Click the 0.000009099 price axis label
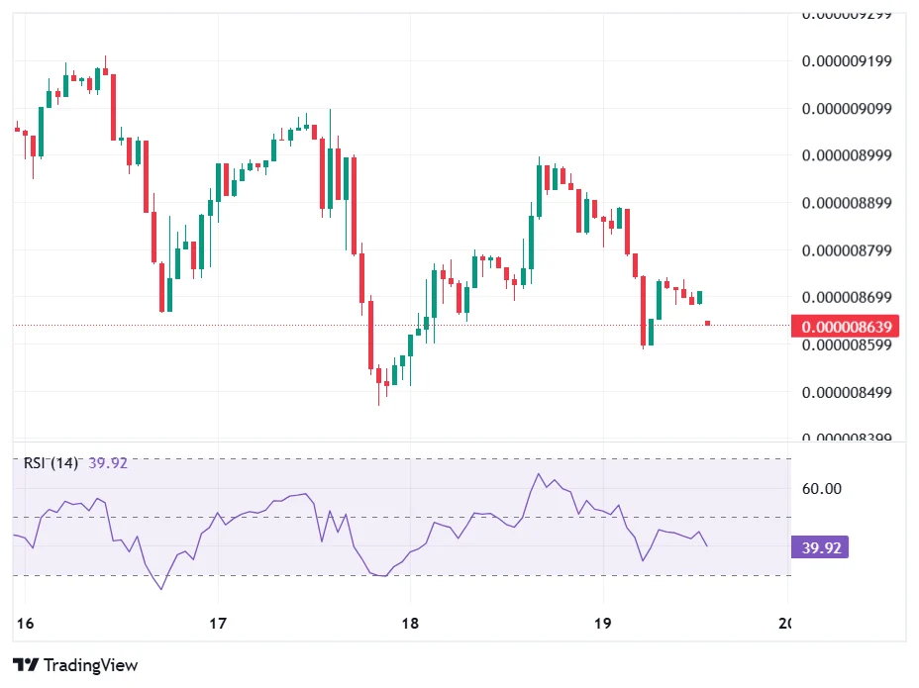Screen dimensions: 919x688 point(848,109)
